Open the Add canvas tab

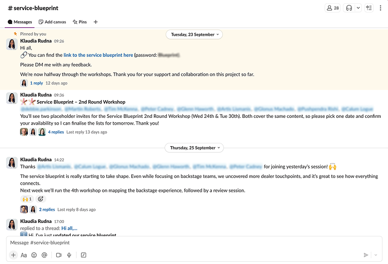point(52,22)
